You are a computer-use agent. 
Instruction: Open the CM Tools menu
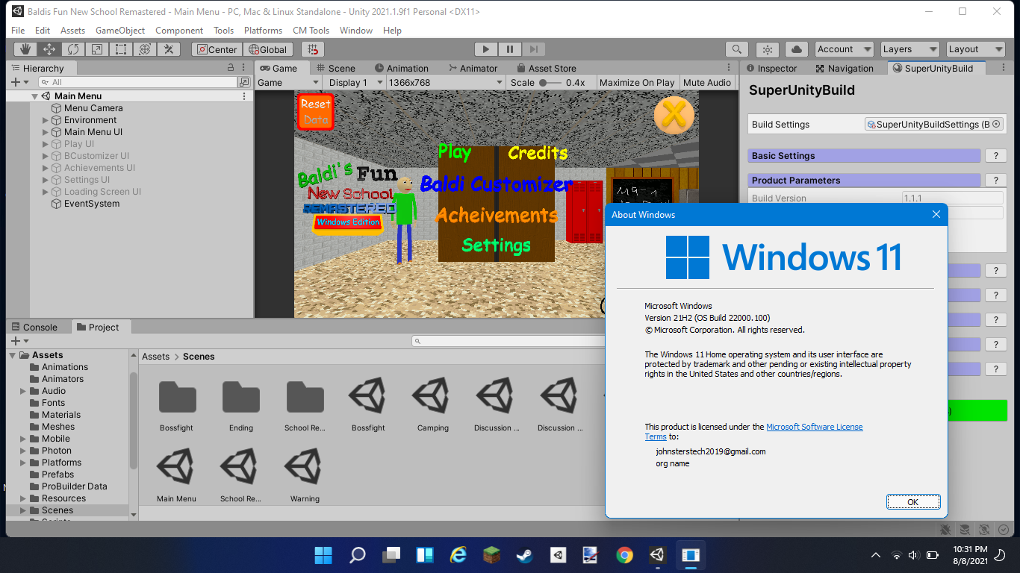(x=311, y=31)
